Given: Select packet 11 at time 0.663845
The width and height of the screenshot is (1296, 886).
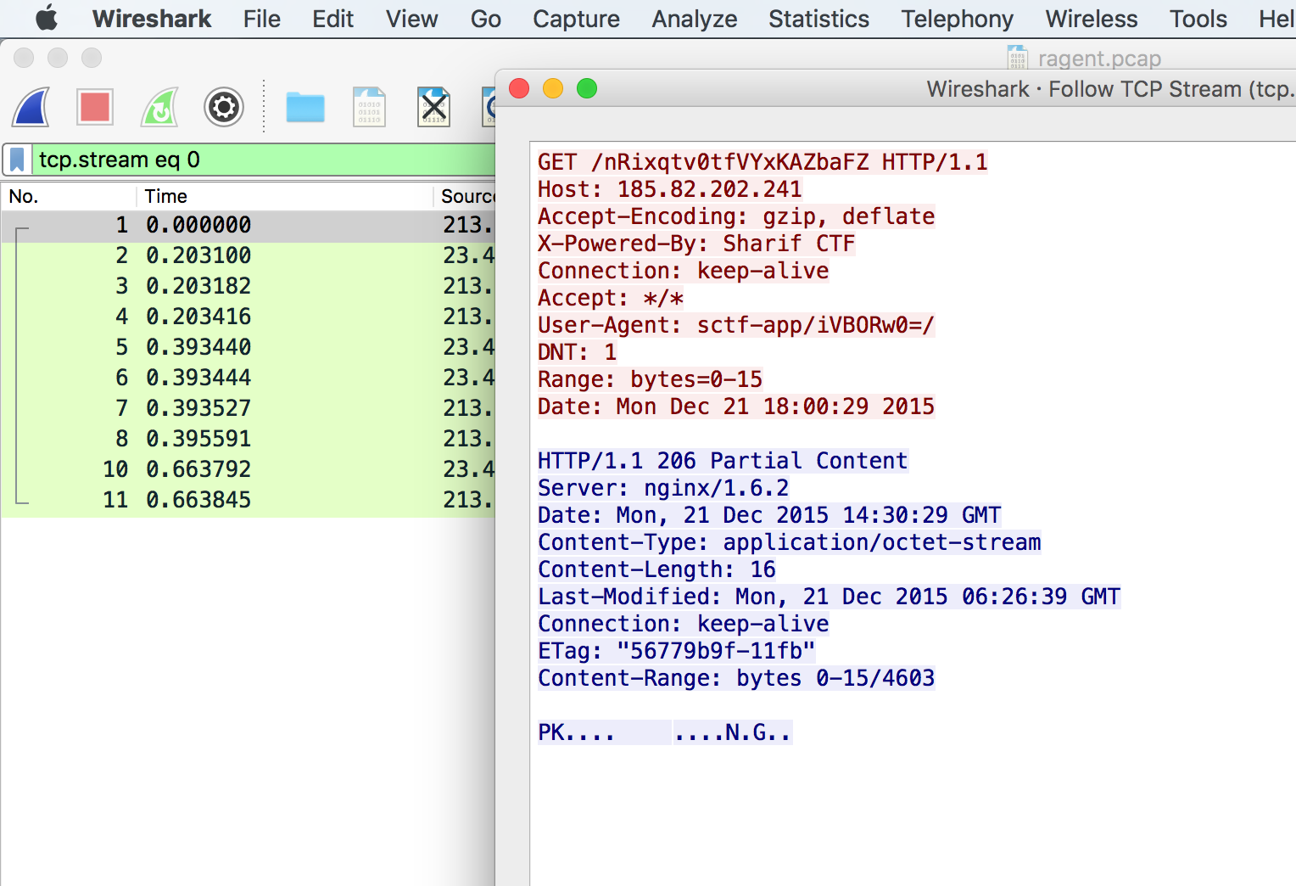Looking at the screenshot, I should [248, 500].
